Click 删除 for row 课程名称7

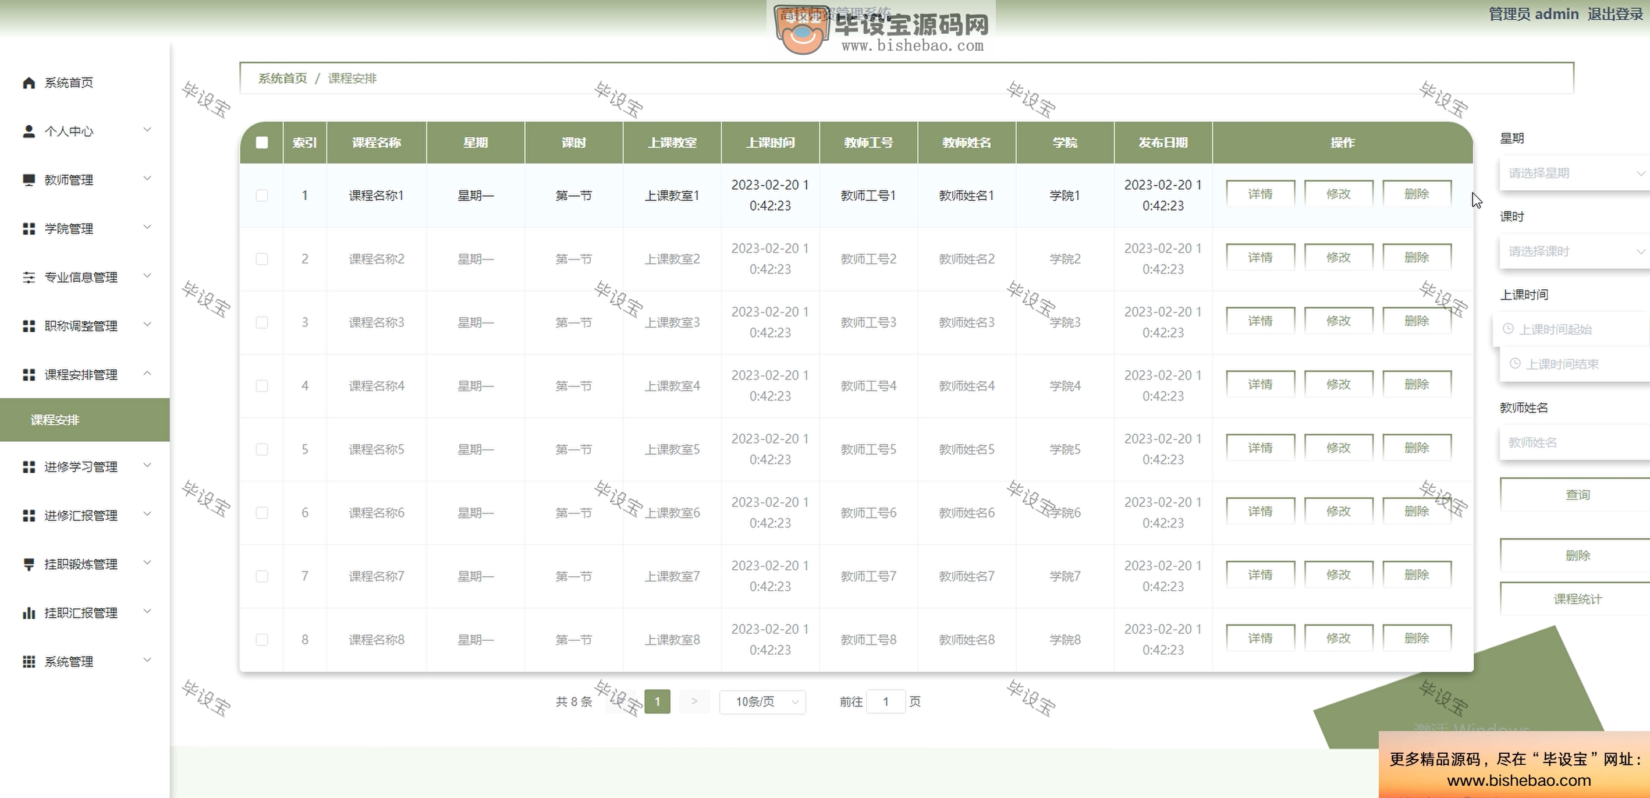(1417, 575)
